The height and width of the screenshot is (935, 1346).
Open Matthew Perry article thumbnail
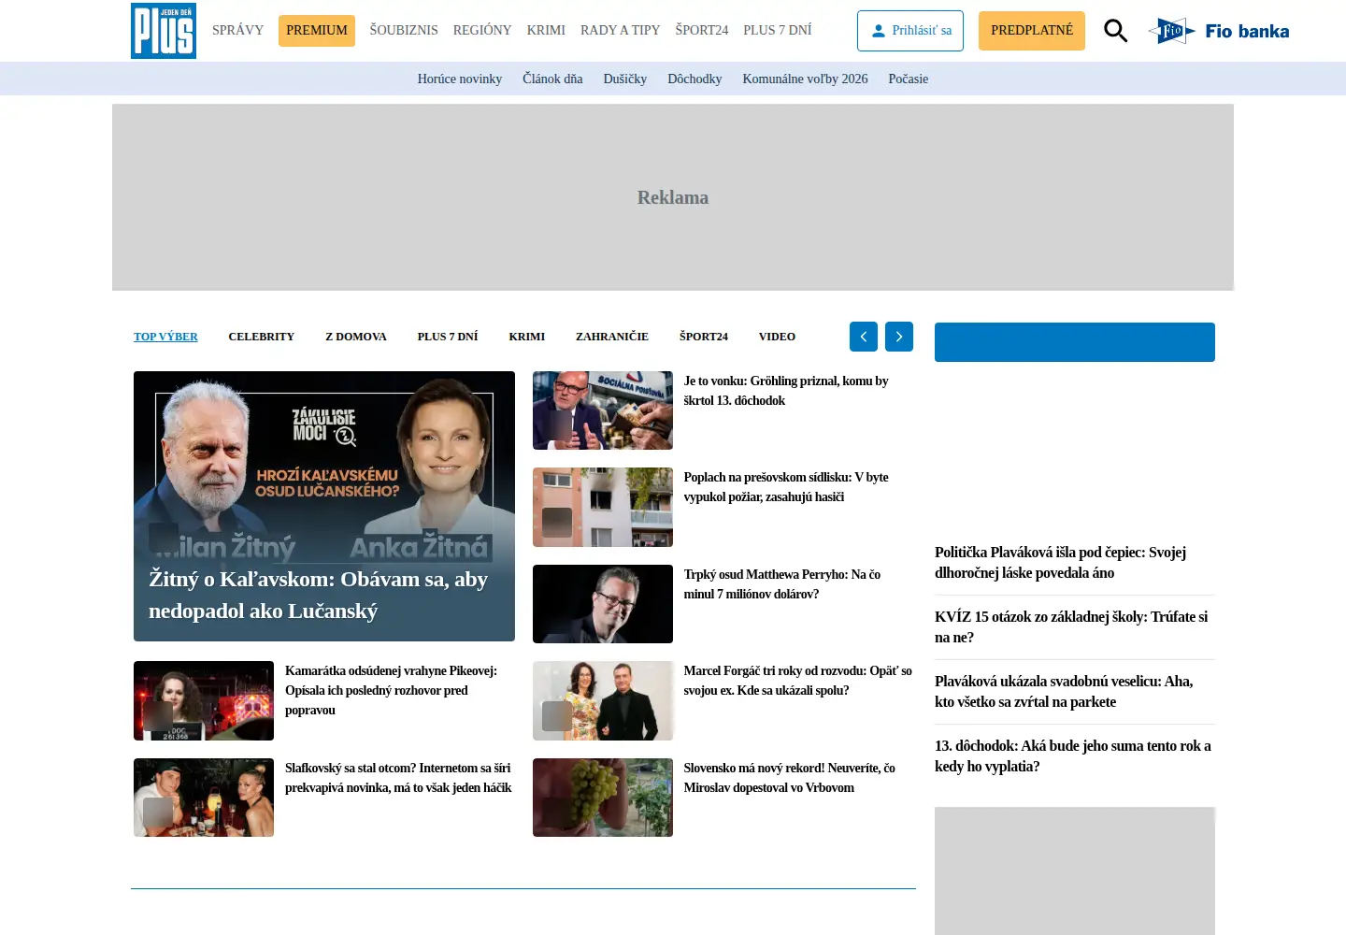(x=603, y=604)
